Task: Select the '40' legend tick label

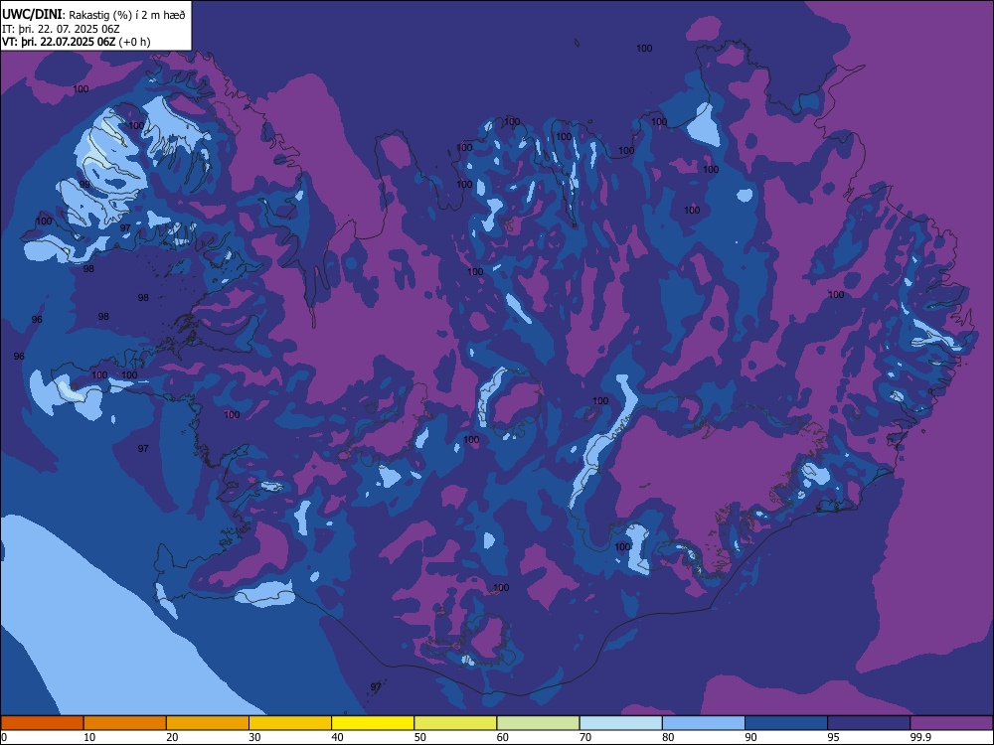Action: pos(337,737)
